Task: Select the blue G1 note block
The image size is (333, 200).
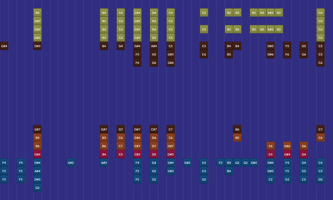Action: pos(287,179)
